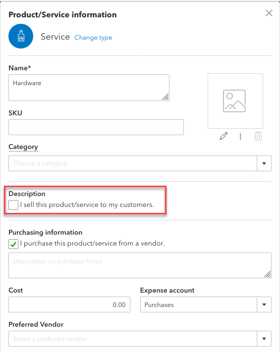Click the Change type link
Viewport: 280px width, 352px height.
(93, 38)
